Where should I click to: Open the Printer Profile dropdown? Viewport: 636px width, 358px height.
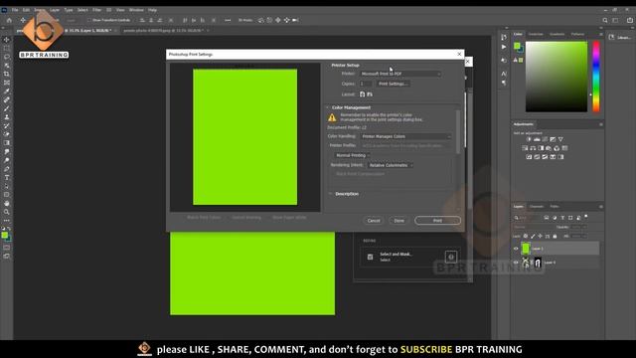pyautogui.click(x=405, y=145)
